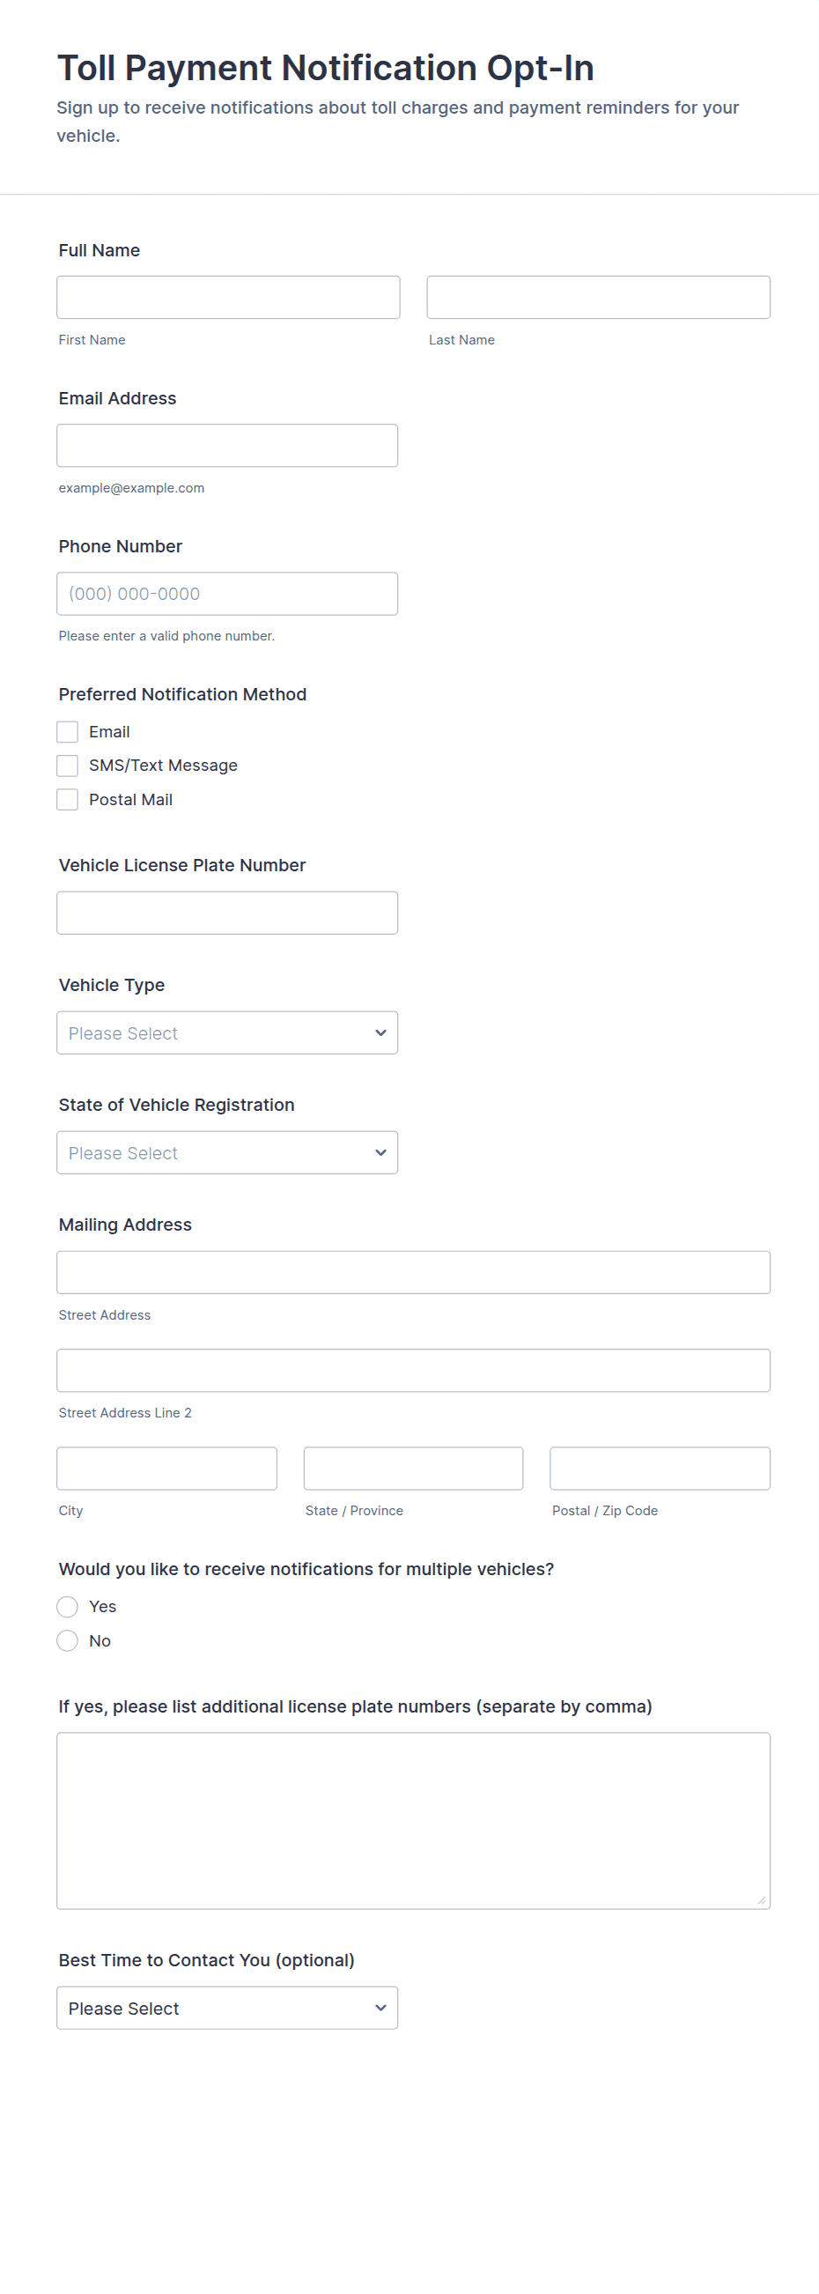Click the First Name input field
819x2294 pixels.
click(x=228, y=298)
